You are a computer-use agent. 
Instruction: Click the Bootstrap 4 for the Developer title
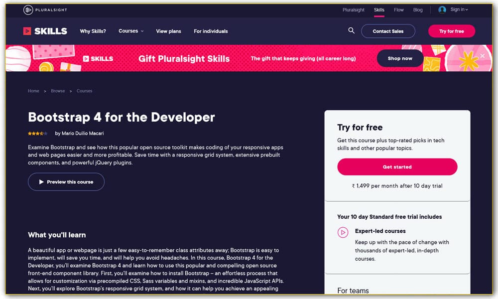click(122, 117)
